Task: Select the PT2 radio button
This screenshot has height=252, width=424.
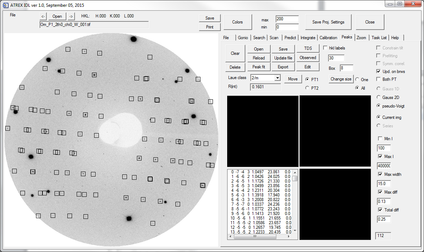Action: click(x=307, y=88)
